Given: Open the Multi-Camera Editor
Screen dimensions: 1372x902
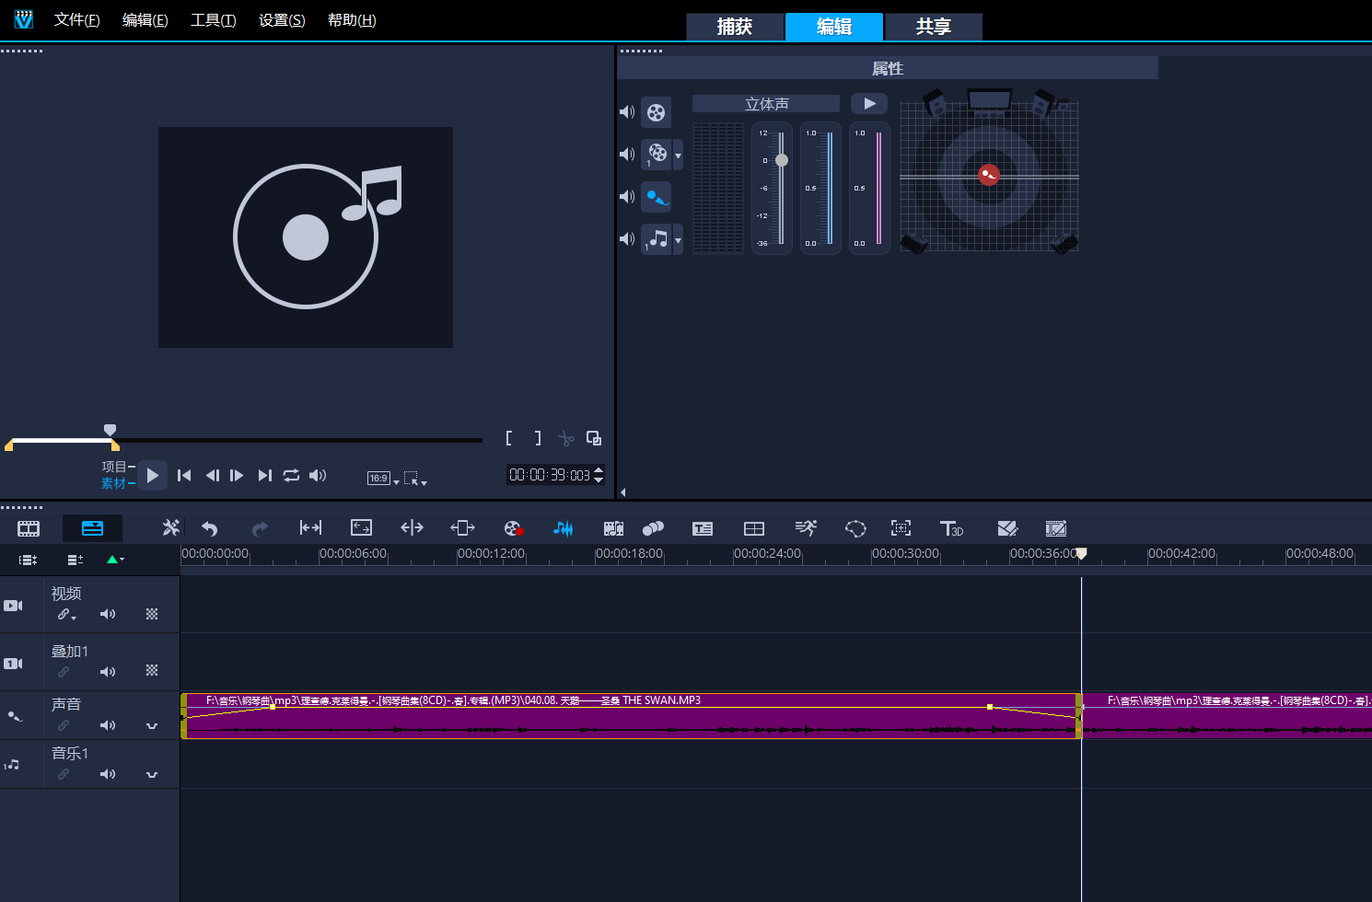Looking at the screenshot, I should click(x=754, y=528).
